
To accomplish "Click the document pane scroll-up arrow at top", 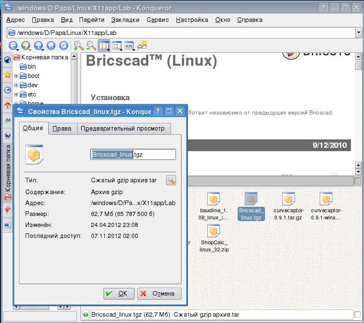I will pyautogui.click(x=358, y=56).
